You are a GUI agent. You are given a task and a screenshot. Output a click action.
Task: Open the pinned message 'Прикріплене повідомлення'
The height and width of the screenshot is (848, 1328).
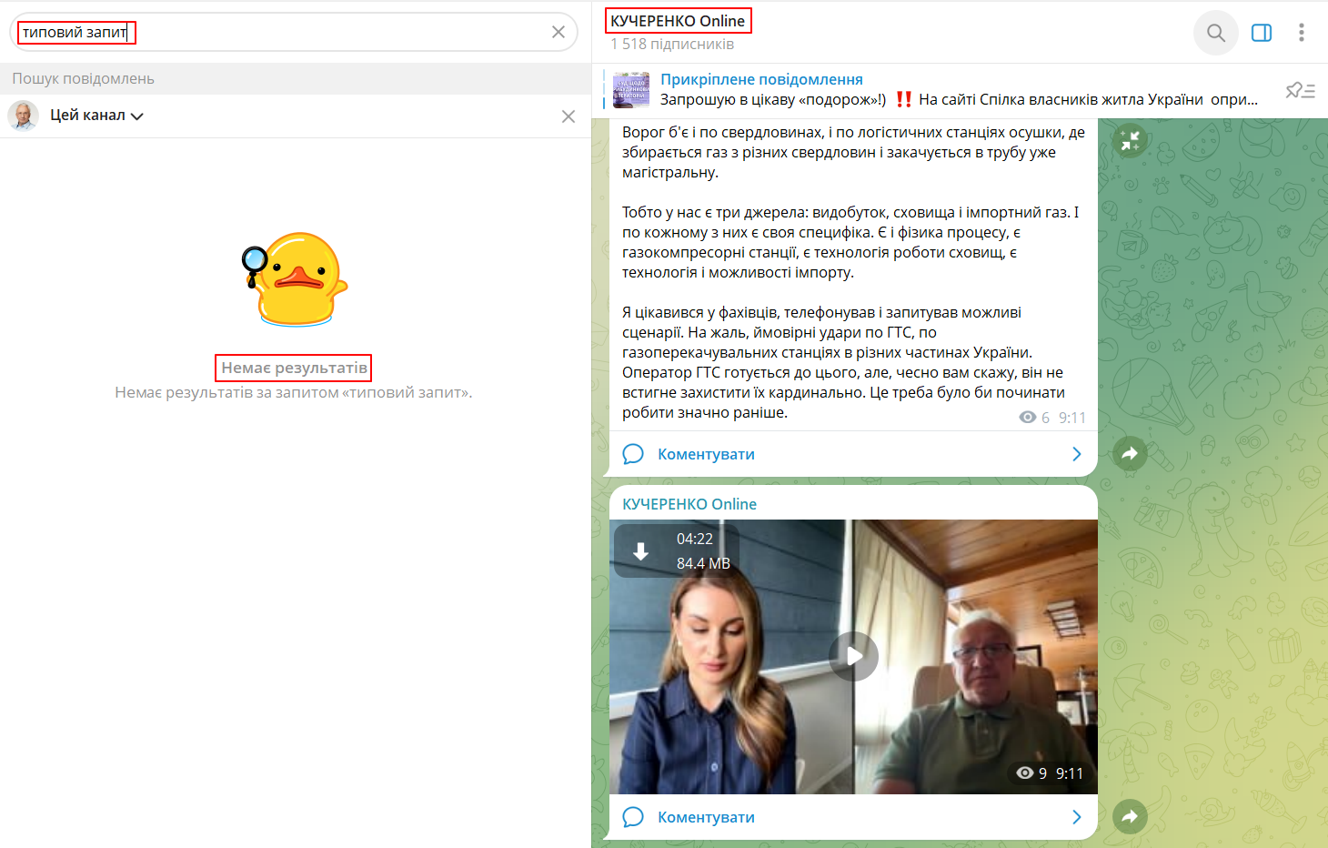coord(960,90)
